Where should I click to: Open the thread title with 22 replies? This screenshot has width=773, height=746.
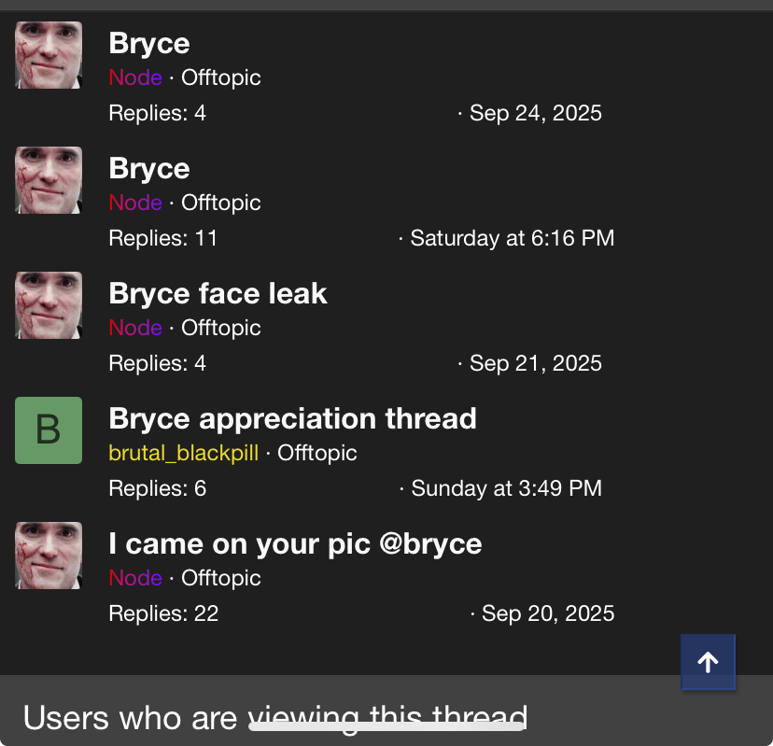coord(295,544)
